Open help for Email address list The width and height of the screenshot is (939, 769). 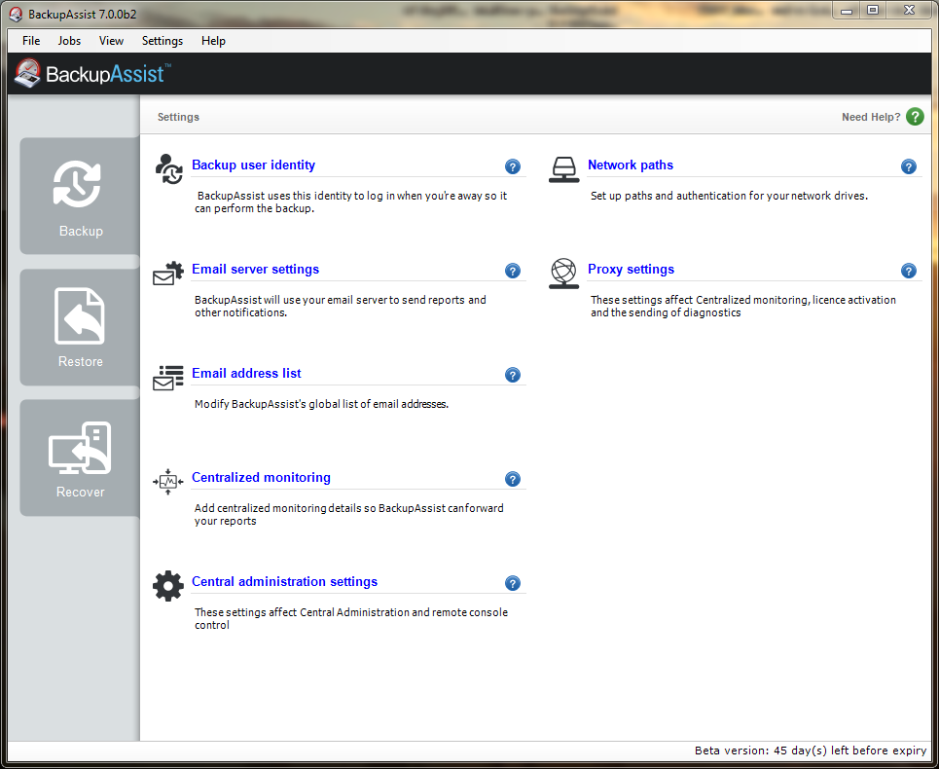(513, 375)
